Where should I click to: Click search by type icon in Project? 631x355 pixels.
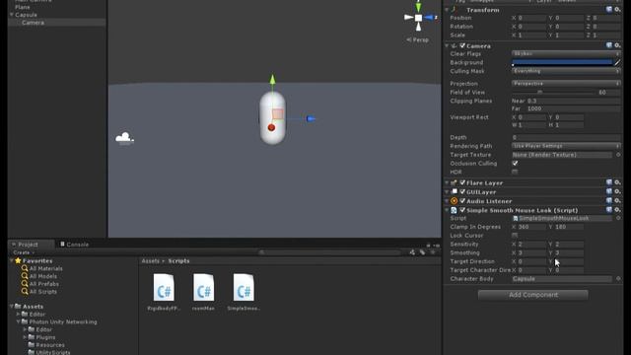412,252
